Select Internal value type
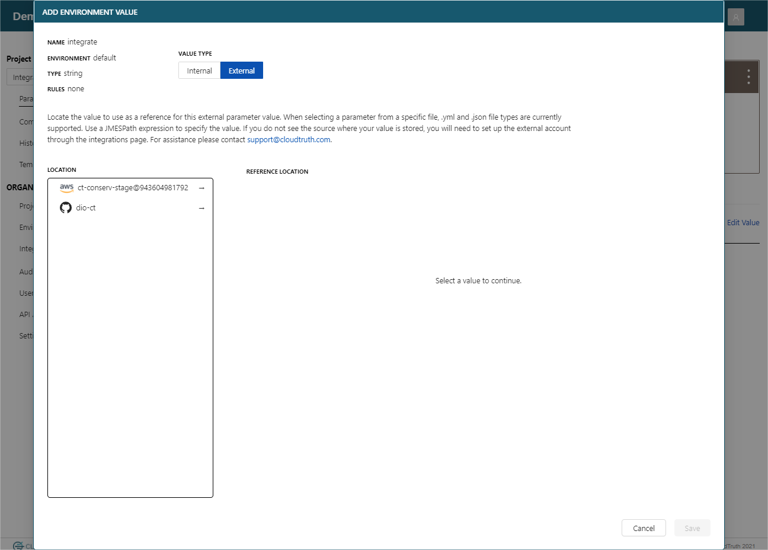 coord(199,71)
